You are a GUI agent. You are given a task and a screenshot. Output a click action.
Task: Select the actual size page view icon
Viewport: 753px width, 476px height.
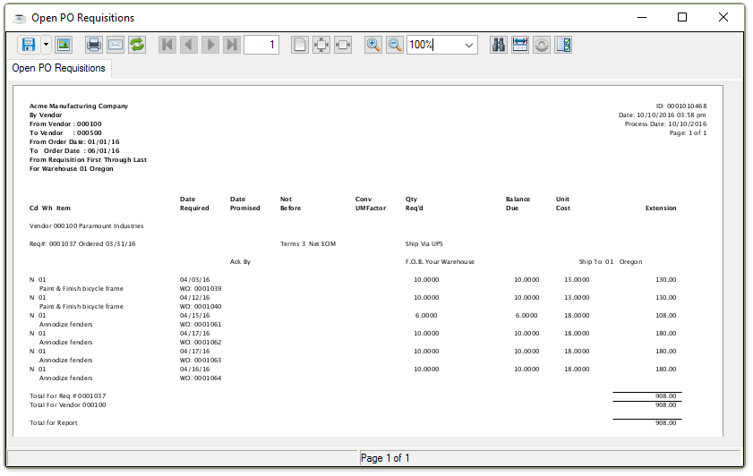pos(300,45)
